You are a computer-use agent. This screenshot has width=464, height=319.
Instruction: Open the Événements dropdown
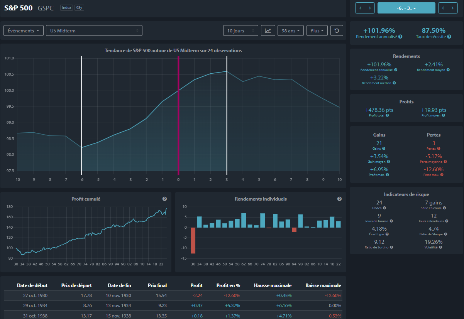[24, 30]
